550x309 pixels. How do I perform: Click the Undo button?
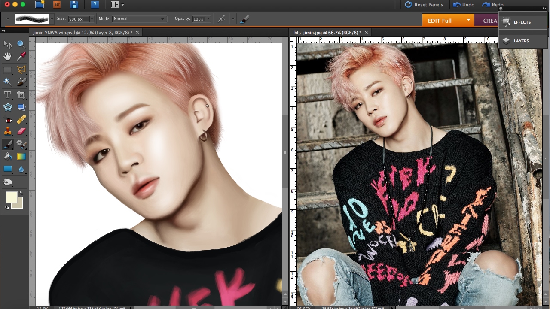[x=464, y=5]
